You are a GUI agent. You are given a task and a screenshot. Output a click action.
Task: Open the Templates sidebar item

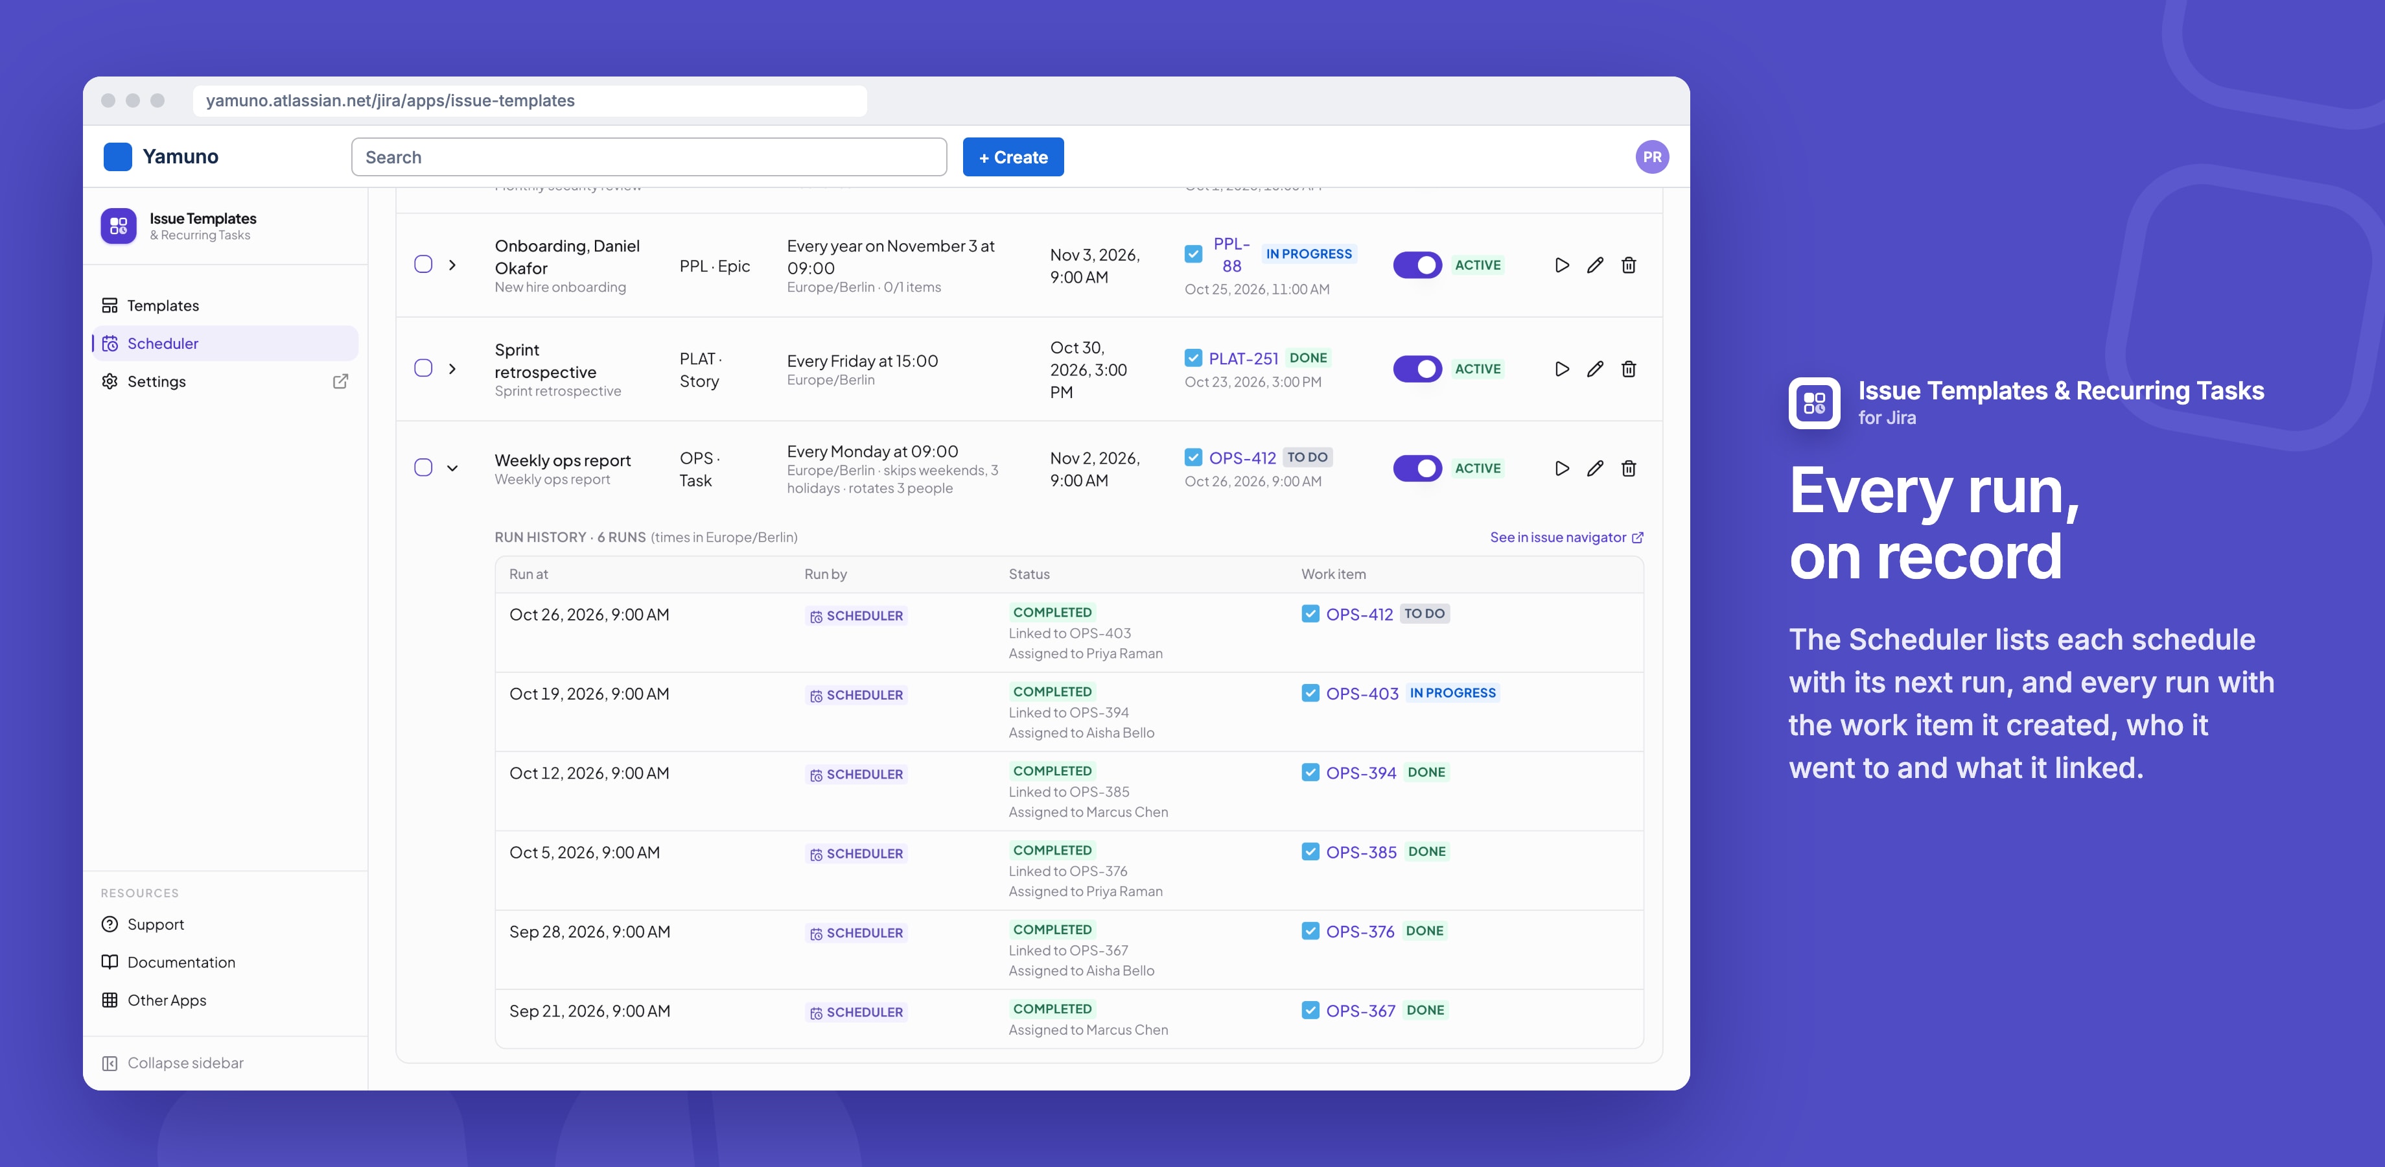[x=225, y=305]
